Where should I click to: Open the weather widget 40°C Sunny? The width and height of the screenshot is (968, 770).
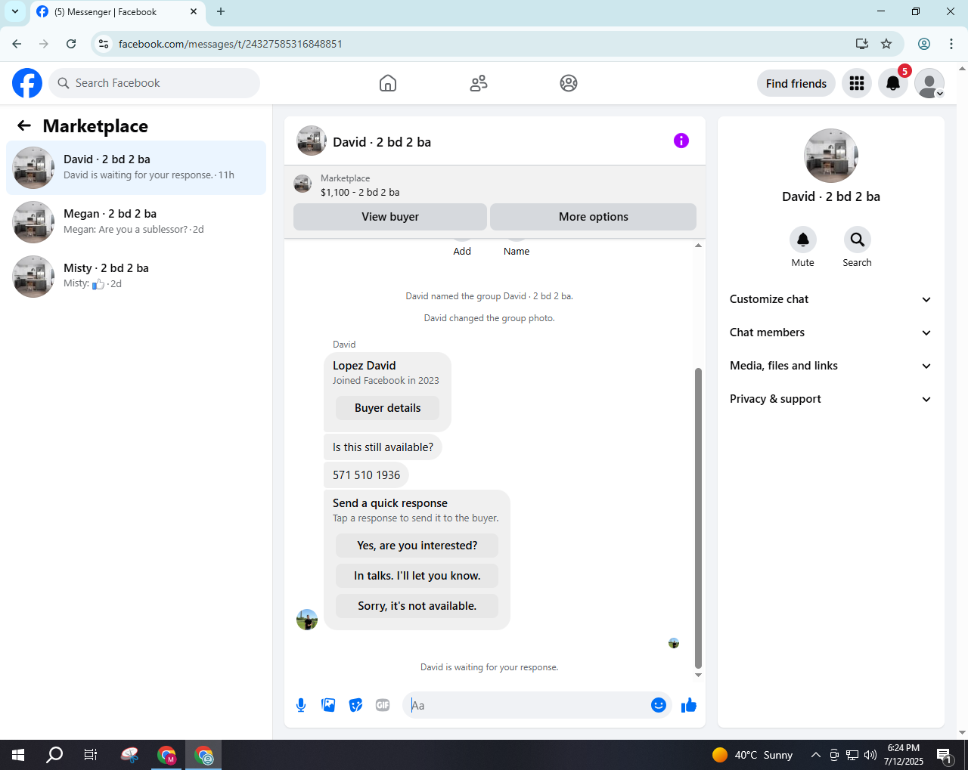752,755
